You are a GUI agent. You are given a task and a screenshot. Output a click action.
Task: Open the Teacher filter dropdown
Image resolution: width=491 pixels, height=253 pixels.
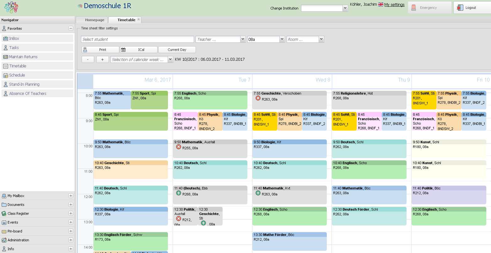243,39
